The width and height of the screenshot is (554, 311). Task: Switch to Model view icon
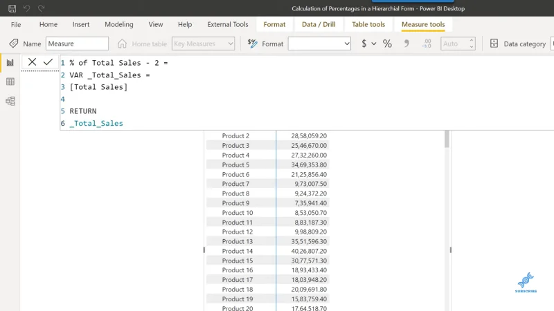[x=10, y=101]
